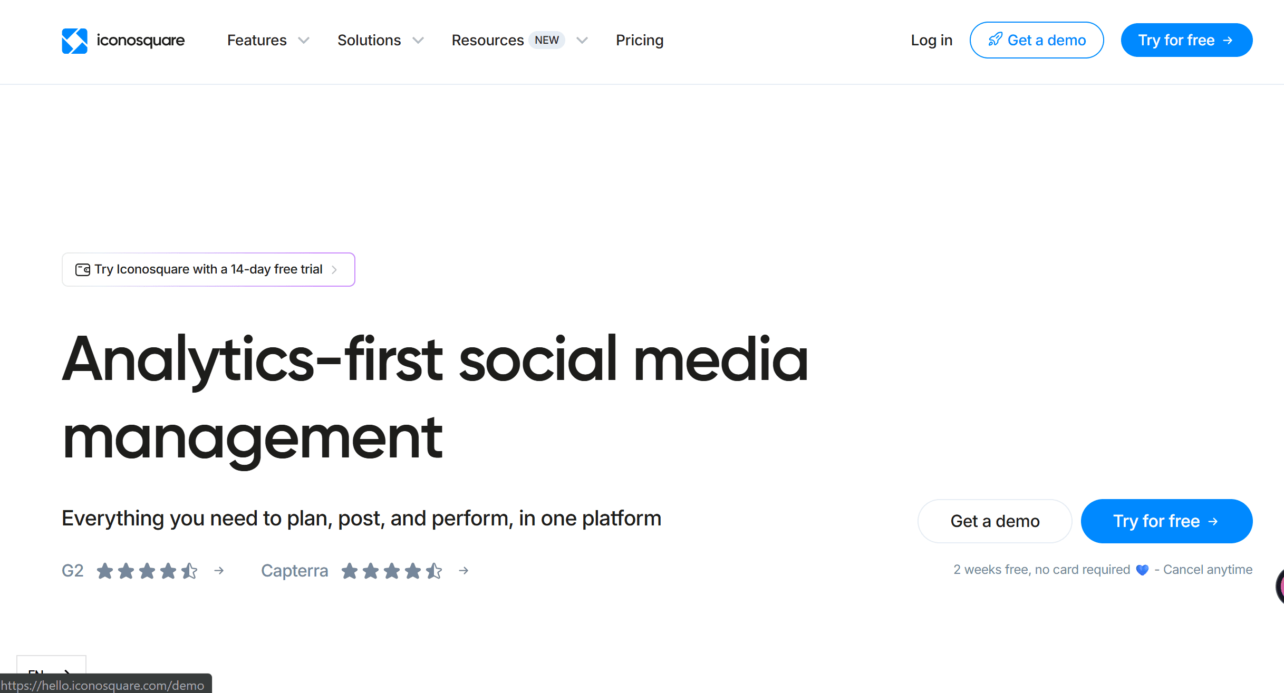Click the Iconosquare logo icon
1284x693 pixels.
(74, 41)
